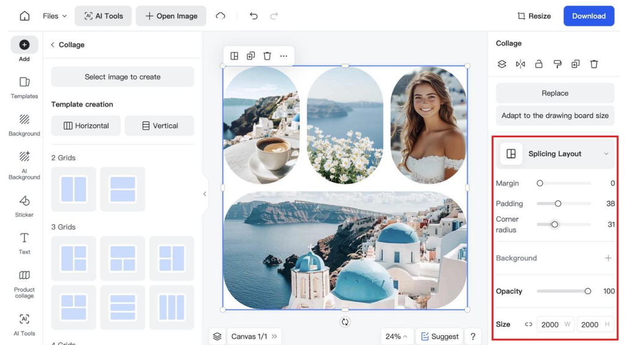Open Sticker panel

tap(24, 207)
